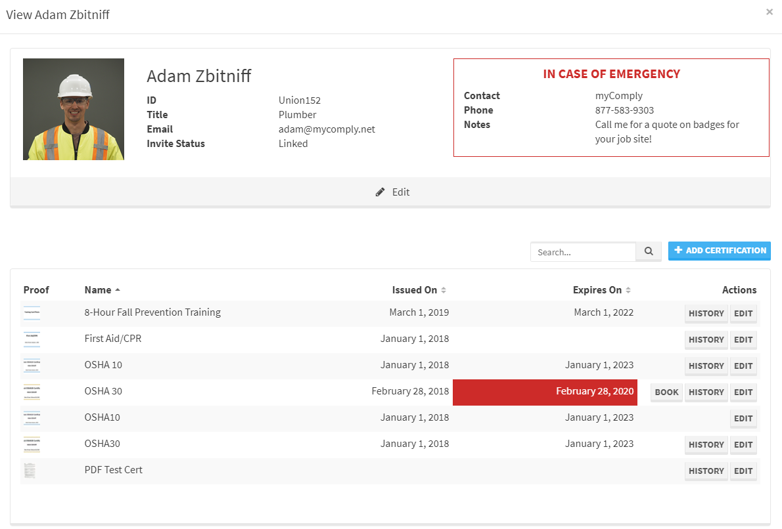Image resolution: width=782 pixels, height=529 pixels.
Task: Book the expired OSHA 30 certification
Action: [x=666, y=392]
